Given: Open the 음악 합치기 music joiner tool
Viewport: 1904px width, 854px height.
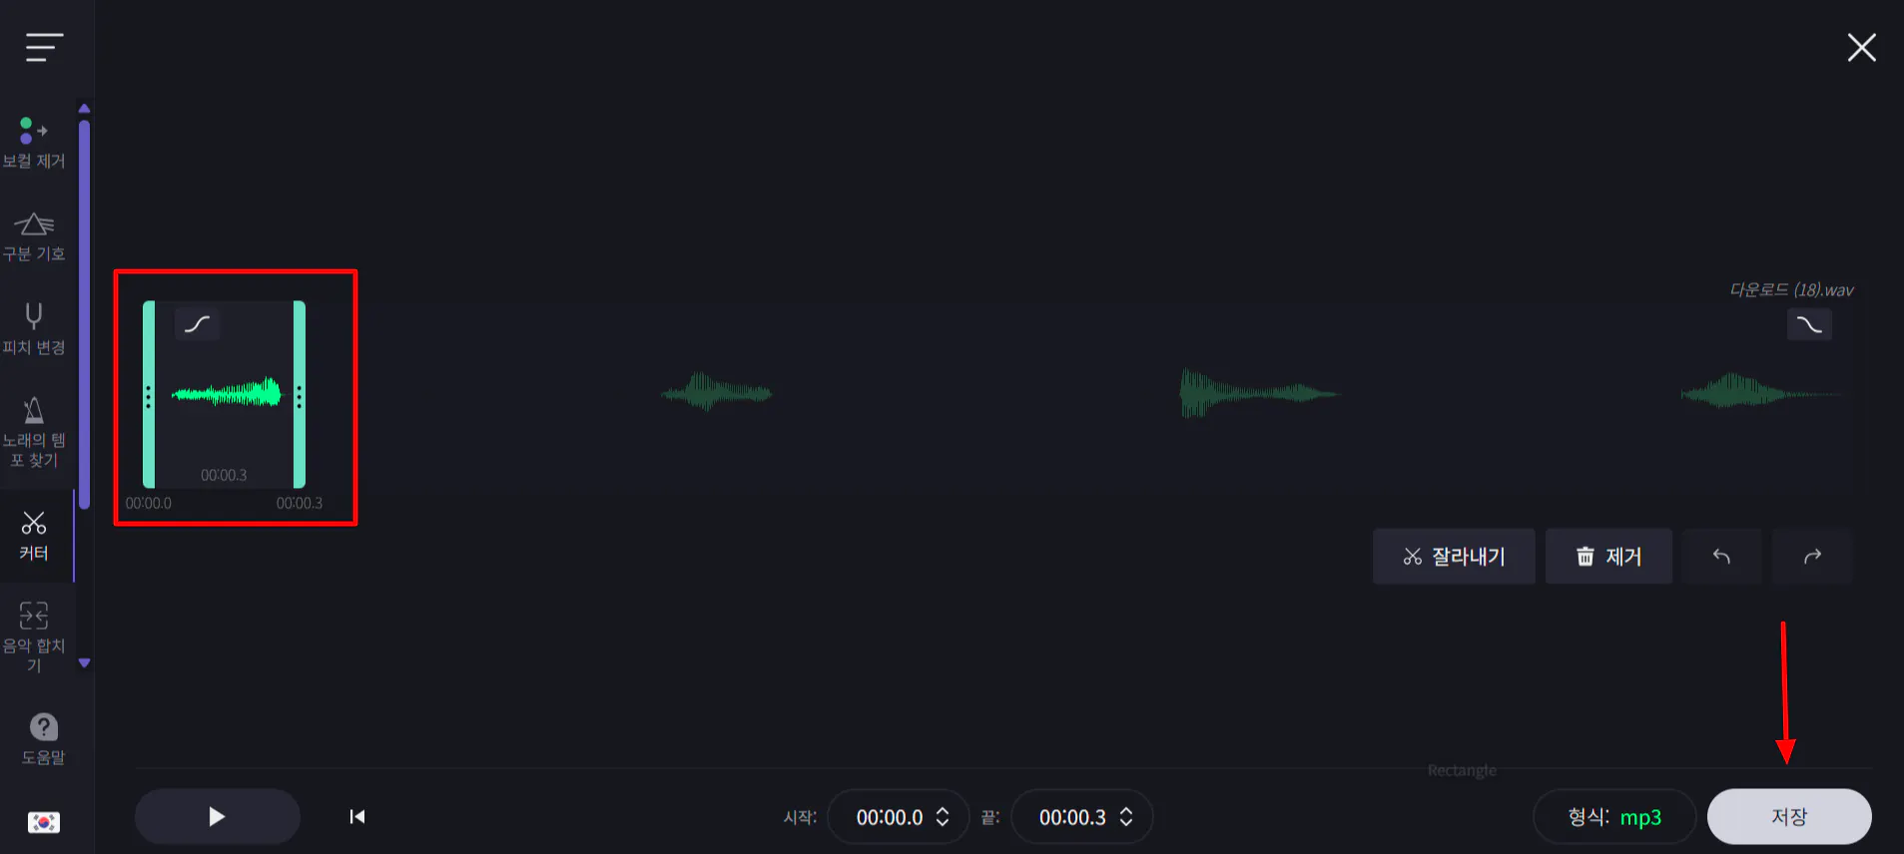Looking at the screenshot, I should [x=34, y=638].
